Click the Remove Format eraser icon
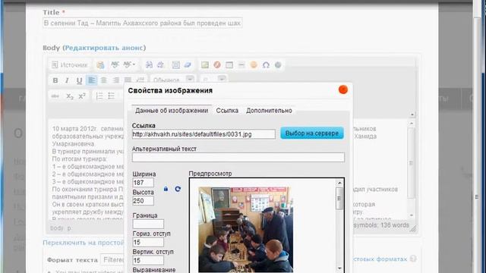This screenshot has height=273, width=486. [188, 64]
